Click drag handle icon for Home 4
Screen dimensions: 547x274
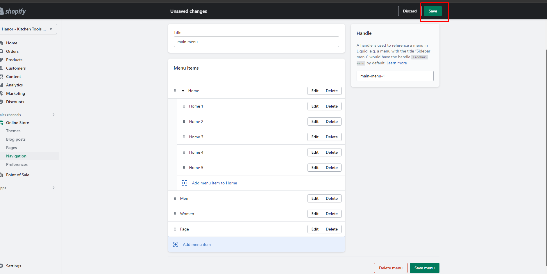tap(184, 152)
